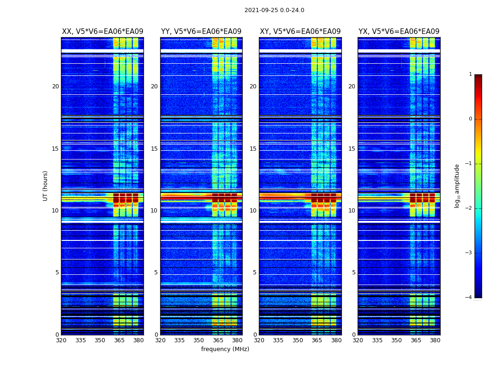The image size is (489, 372).
Task: Select the YY panel title text
Action: 201,32
